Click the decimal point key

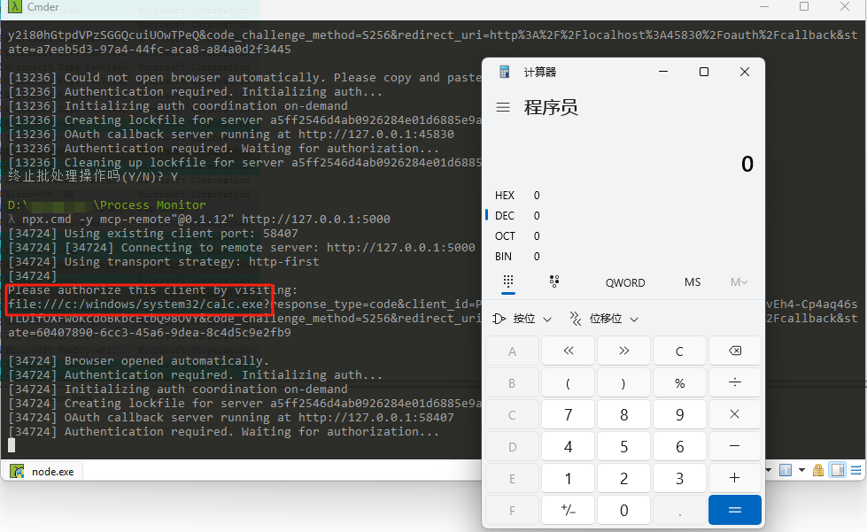[x=679, y=510]
